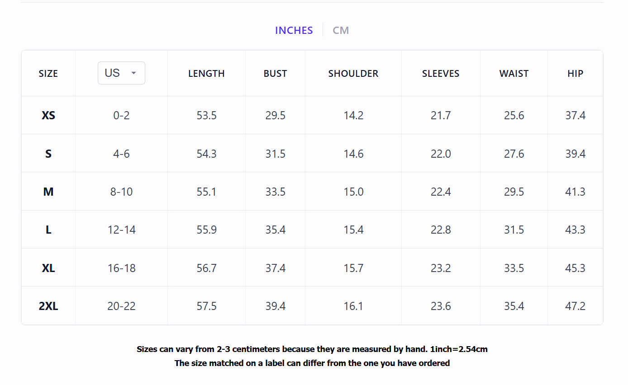Image resolution: width=628 pixels, height=385 pixels.
Task: Click the SIZE column header
Action: click(48, 74)
